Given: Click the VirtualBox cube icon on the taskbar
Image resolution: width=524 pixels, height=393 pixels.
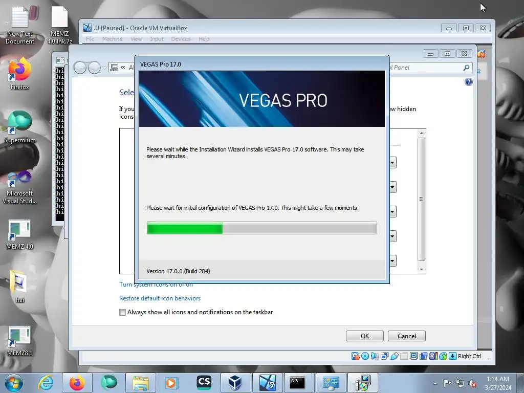Looking at the screenshot, I should [235, 383].
